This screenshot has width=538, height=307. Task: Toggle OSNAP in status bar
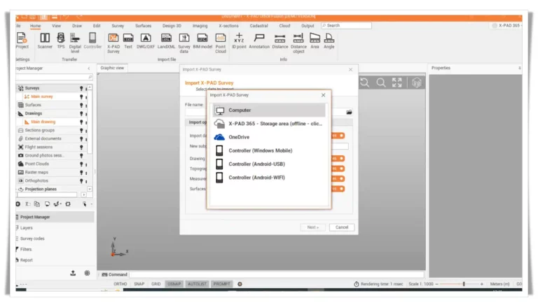coord(174,284)
